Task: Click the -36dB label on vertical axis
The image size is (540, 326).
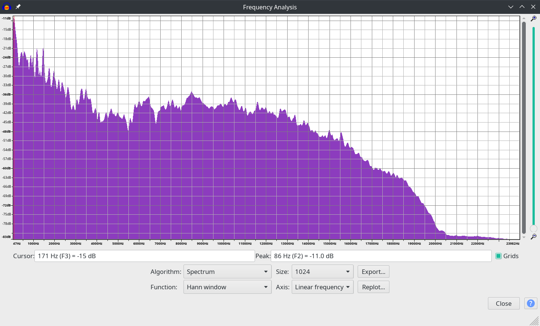Action: pos(7,94)
